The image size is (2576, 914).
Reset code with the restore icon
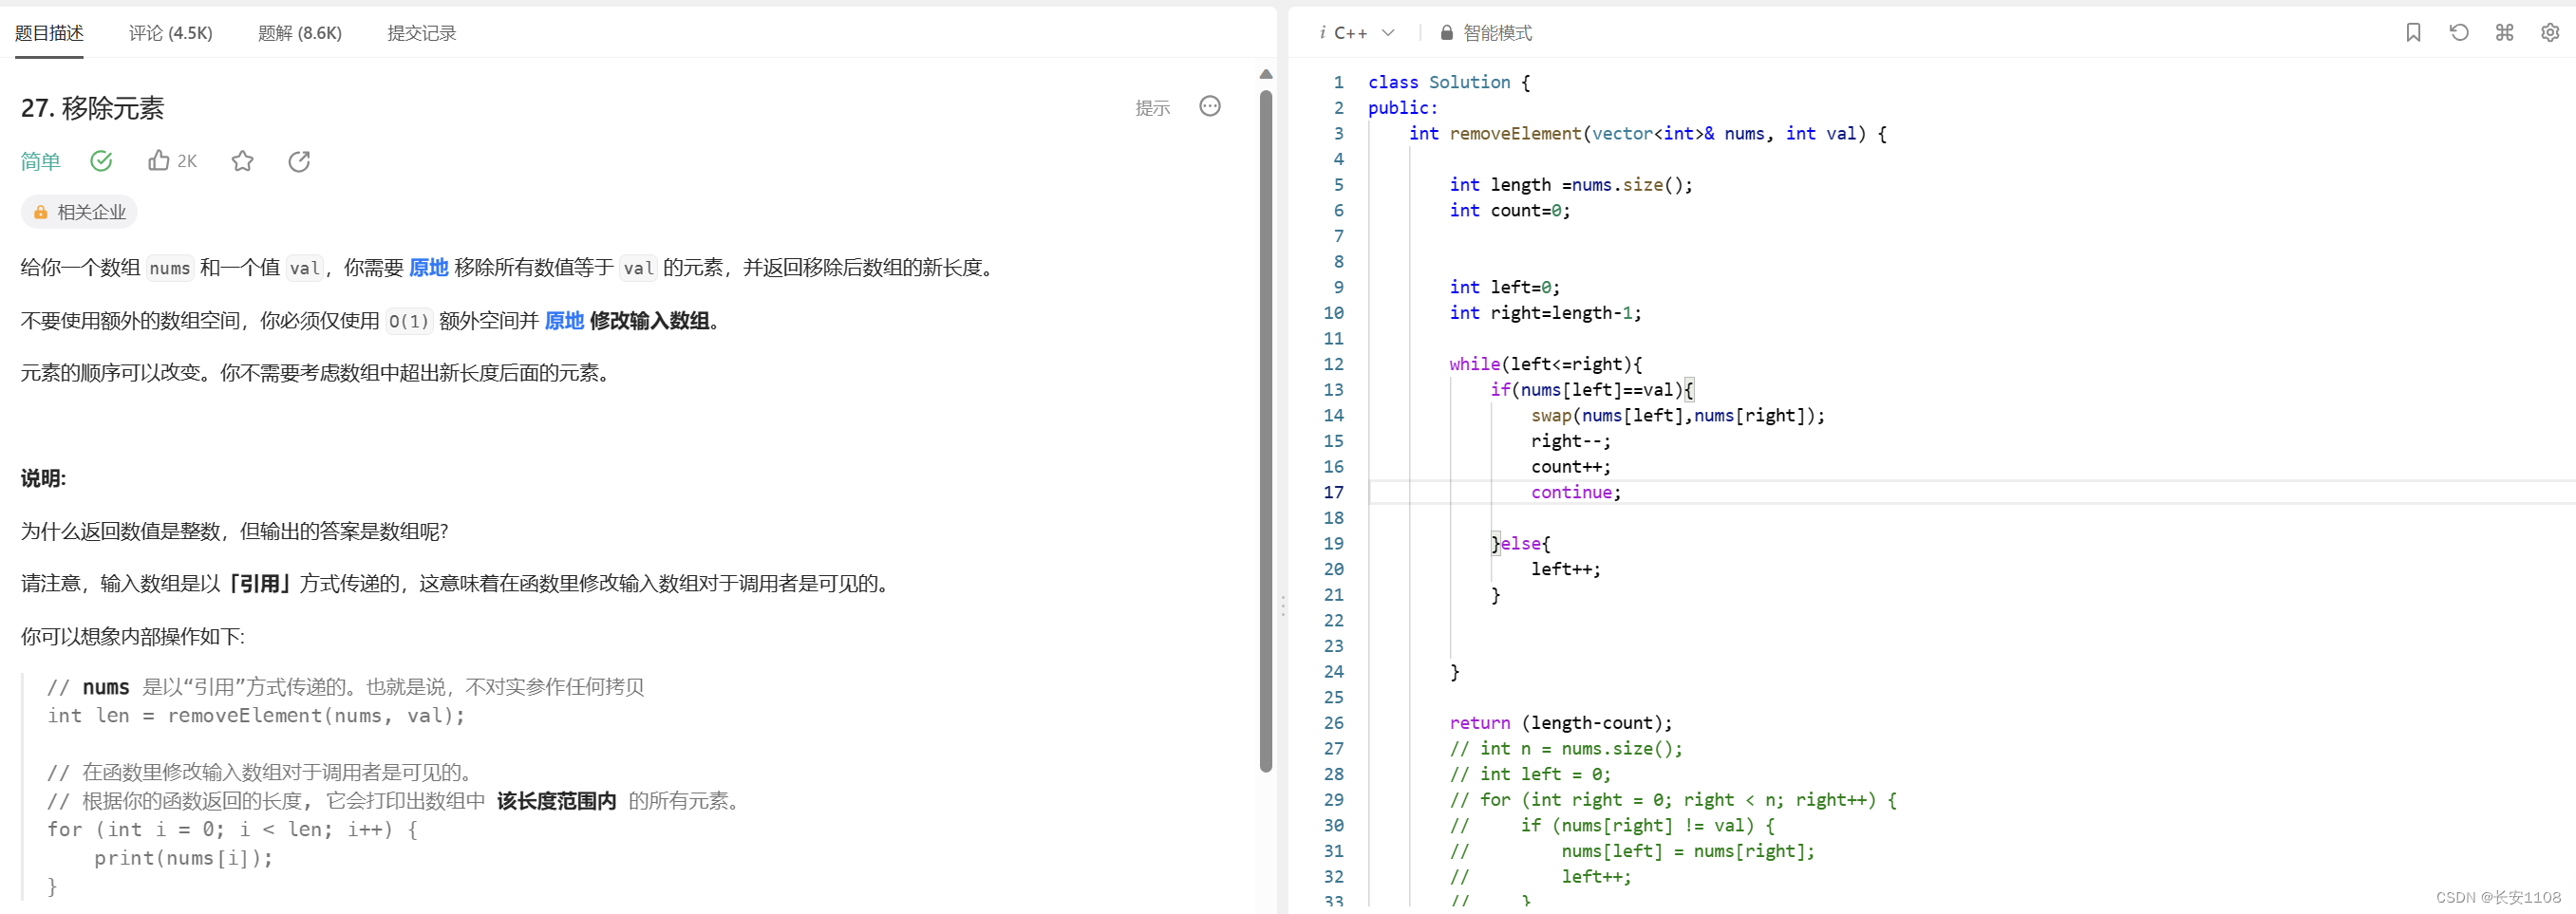pos(2459,32)
